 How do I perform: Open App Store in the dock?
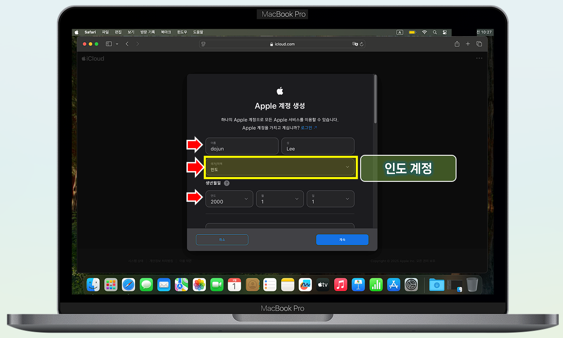(393, 284)
